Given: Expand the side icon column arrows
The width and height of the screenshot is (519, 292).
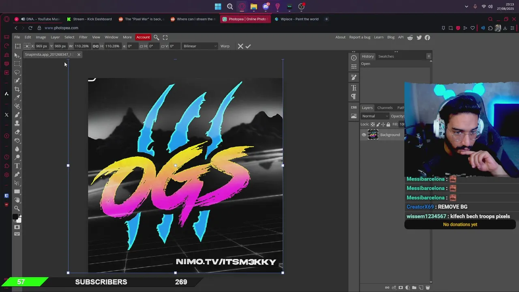Looking at the screenshot, I should [x=354, y=52].
